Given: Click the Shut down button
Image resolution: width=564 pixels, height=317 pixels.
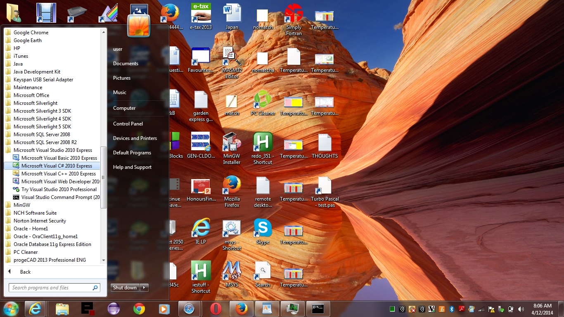Looking at the screenshot, I should 125,288.
